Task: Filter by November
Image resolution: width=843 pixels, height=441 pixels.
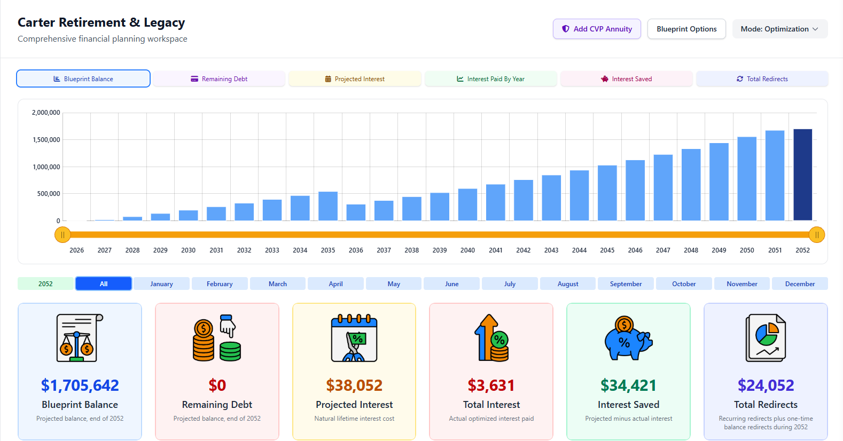Action: [742, 283]
